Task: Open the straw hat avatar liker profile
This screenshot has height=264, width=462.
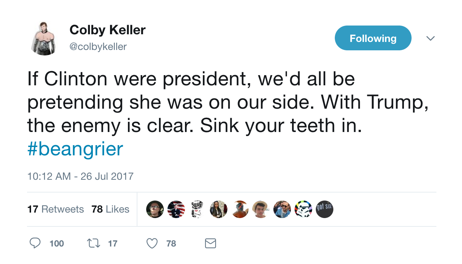Action: [261, 209]
